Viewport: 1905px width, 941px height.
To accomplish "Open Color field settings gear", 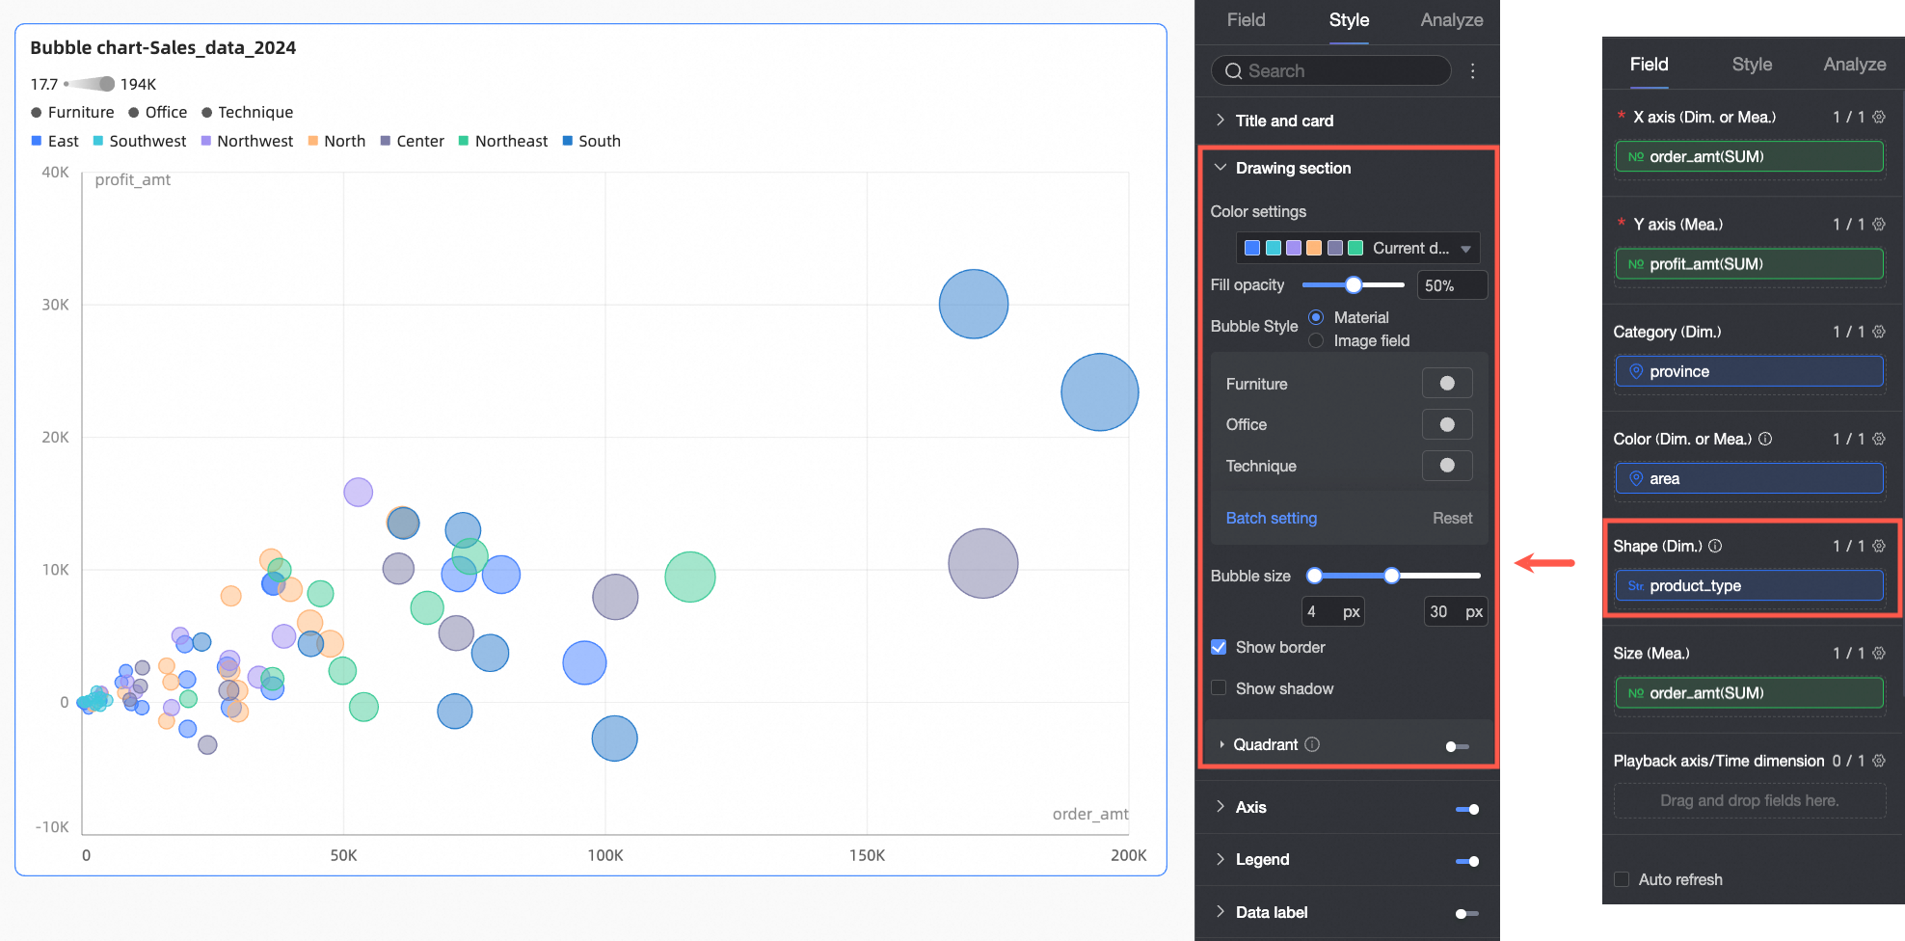I will point(1879,439).
